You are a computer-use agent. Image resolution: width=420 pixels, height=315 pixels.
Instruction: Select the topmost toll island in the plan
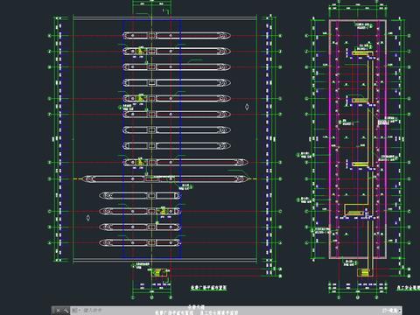(177, 36)
